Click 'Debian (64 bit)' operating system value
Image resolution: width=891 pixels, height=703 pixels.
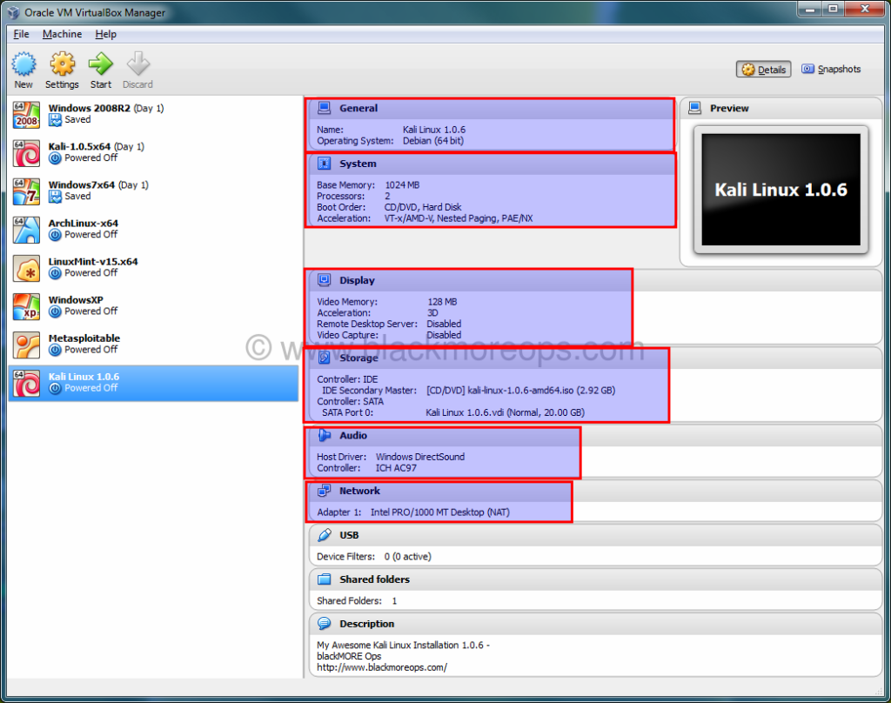pos(433,141)
